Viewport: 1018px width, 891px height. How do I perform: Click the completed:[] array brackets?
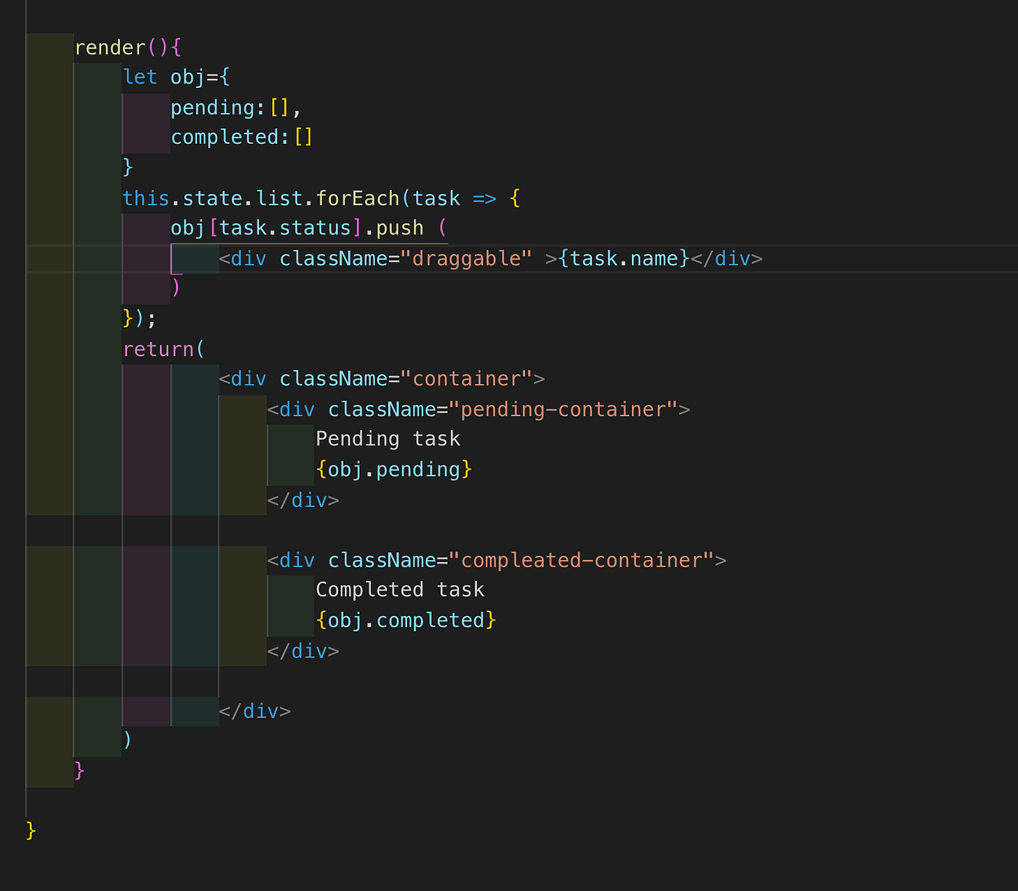coord(303,136)
